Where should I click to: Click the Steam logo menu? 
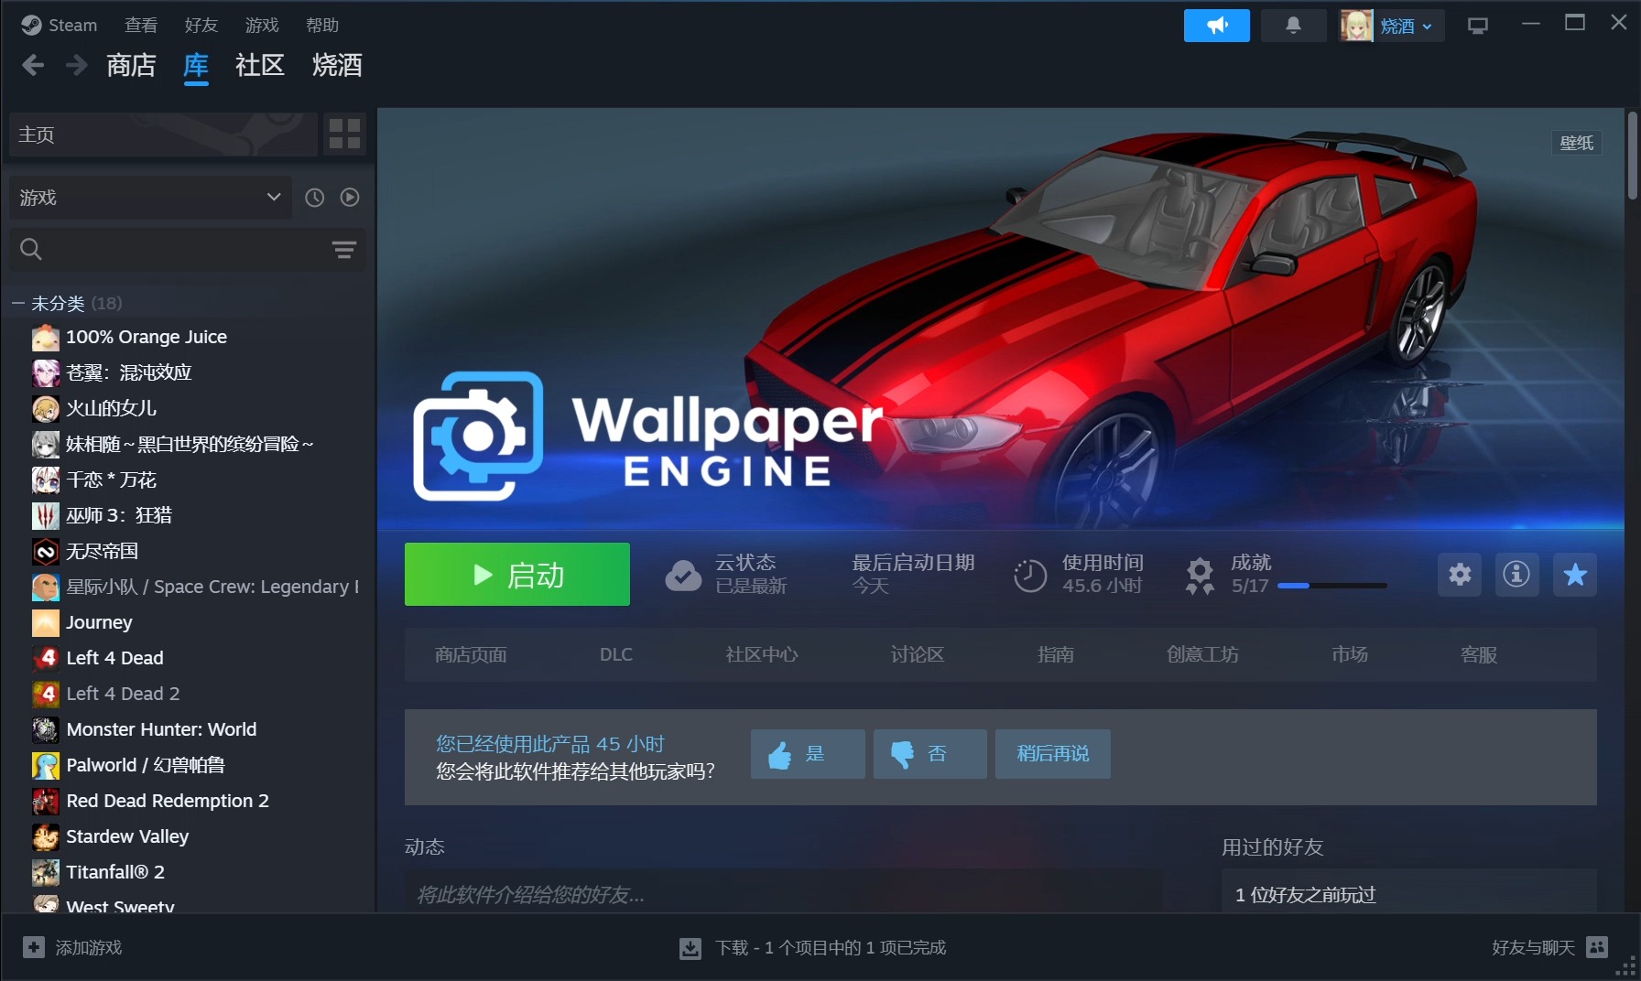(60, 25)
